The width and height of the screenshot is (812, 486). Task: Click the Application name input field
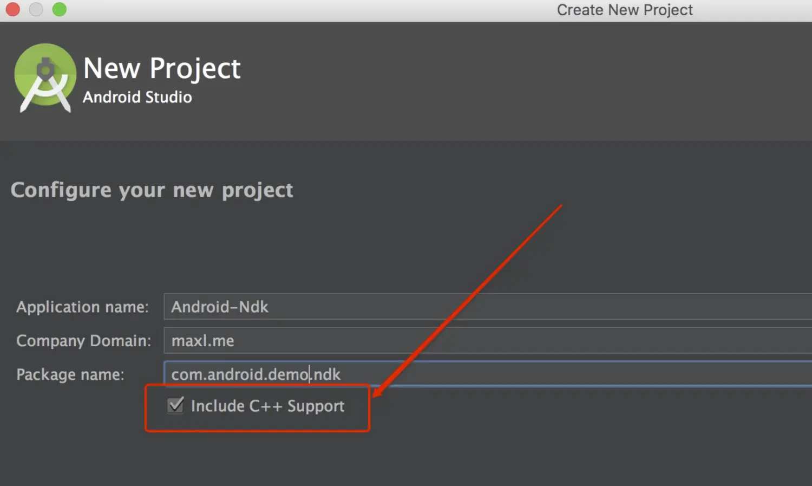[x=488, y=307]
